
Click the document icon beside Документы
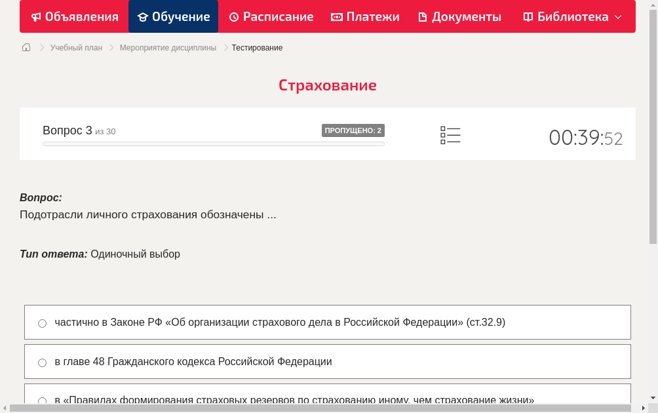[x=424, y=16]
